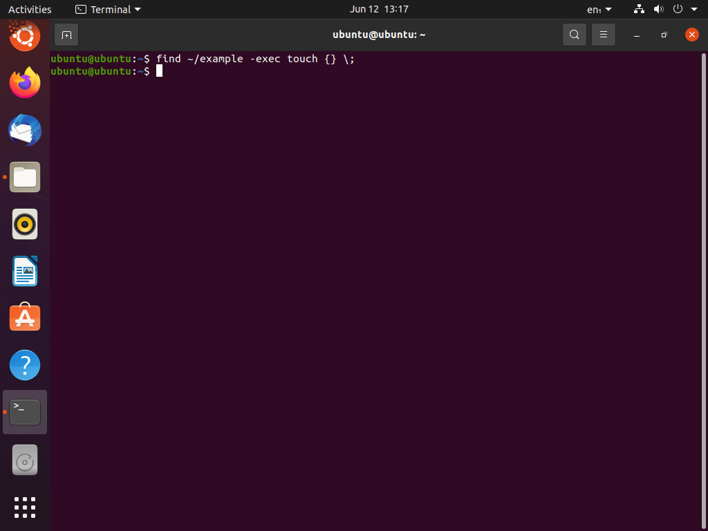The width and height of the screenshot is (708, 531).
Task: Click the network status icon
Action: (638, 9)
